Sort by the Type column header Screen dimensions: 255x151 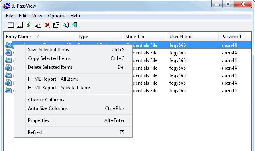pyautogui.click(x=99, y=37)
